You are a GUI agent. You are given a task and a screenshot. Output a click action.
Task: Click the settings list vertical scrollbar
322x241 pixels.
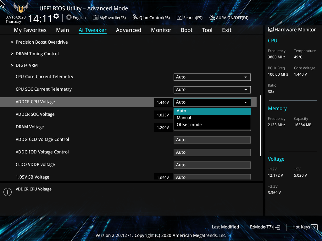pyautogui.click(x=260, y=126)
